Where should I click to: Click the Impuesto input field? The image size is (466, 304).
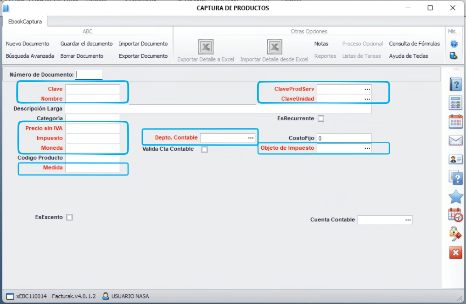point(93,138)
